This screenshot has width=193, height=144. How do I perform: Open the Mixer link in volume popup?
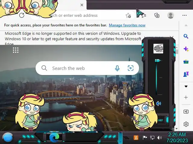160,120
